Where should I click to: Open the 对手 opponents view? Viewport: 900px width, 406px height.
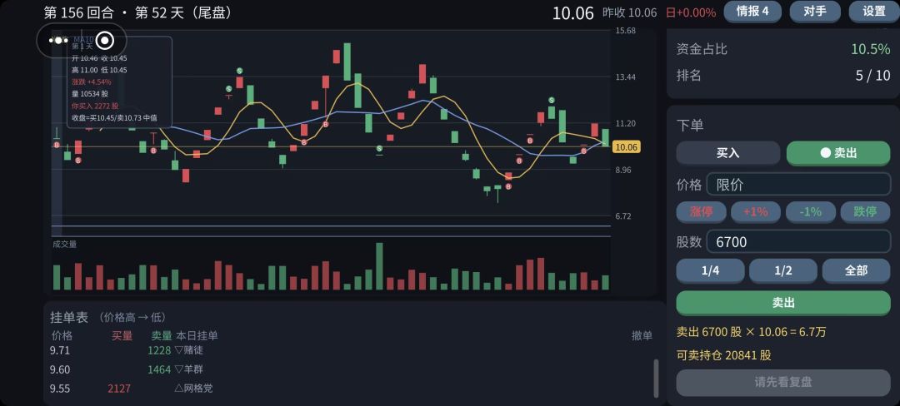pyautogui.click(x=814, y=12)
